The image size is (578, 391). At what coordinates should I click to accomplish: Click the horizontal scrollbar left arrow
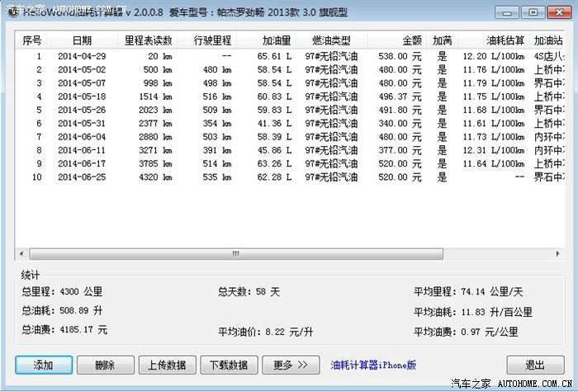pyautogui.click(x=22, y=253)
